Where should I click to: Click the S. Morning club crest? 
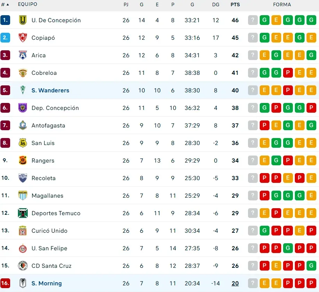click(x=23, y=283)
